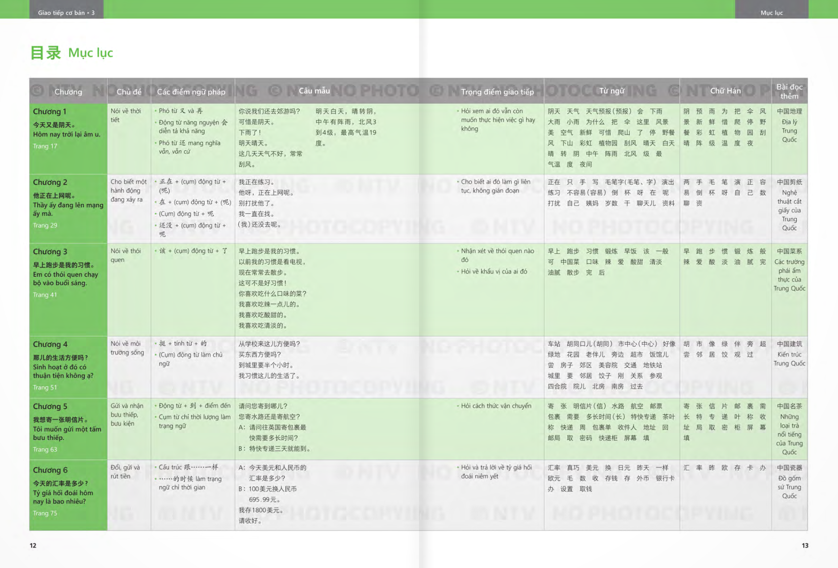Click the 'Các điểm ngữ pháp' column header
Viewport: 838px width, 568px height.
click(191, 92)
